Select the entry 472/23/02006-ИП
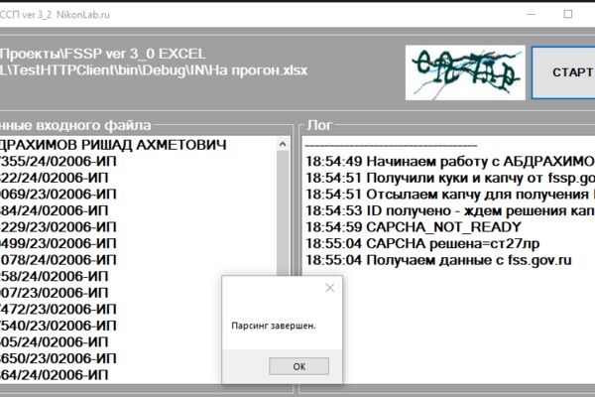The width and height of the screenshot is (595, 397). click(59, 309)
